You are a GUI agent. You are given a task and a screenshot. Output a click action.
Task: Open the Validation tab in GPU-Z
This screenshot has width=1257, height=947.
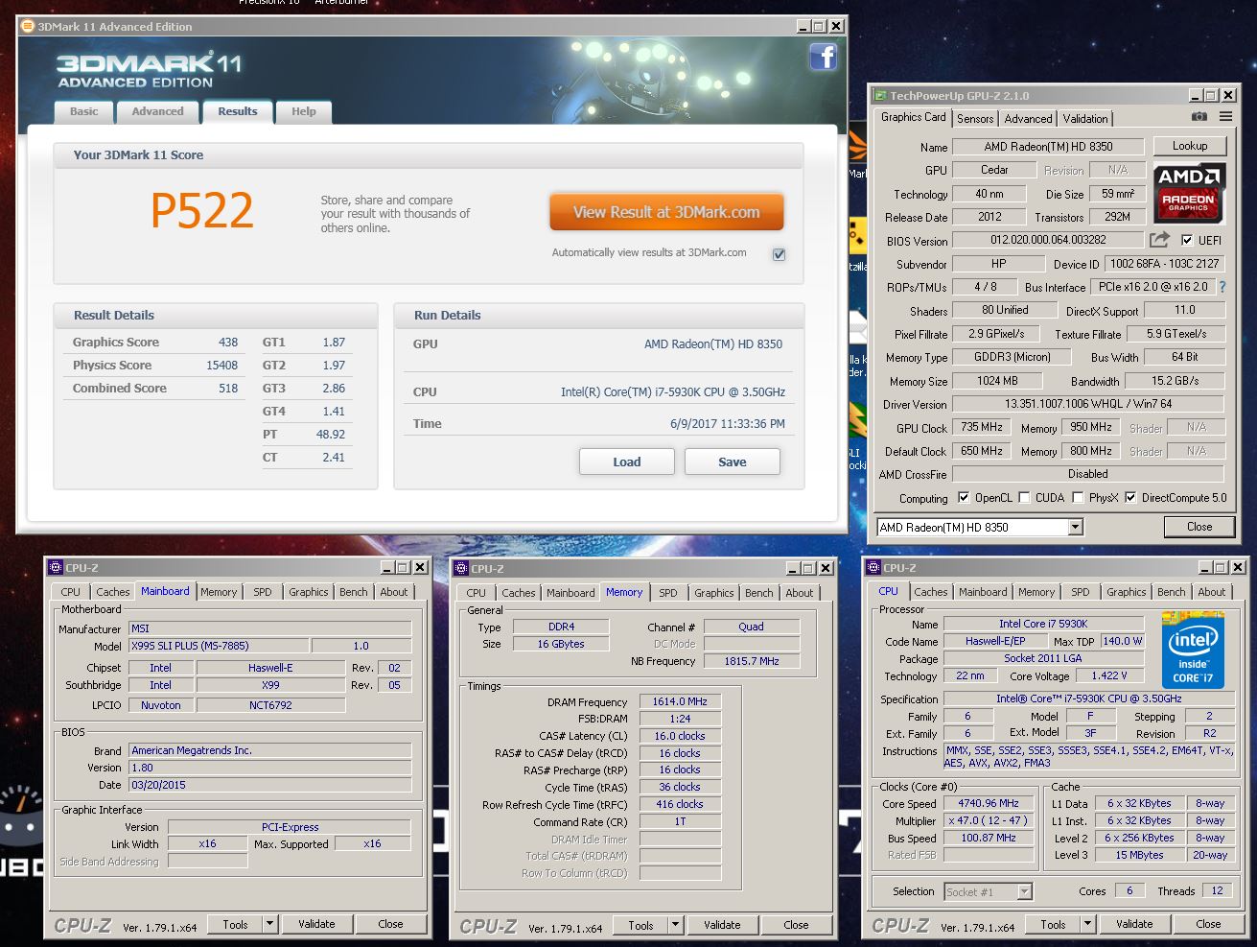click(x=1085, y=119)
